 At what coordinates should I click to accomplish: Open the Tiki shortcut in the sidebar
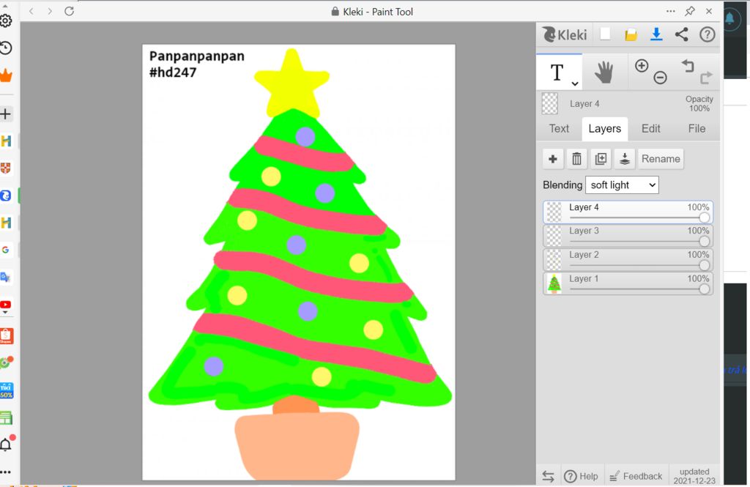(x=6, y=390)
